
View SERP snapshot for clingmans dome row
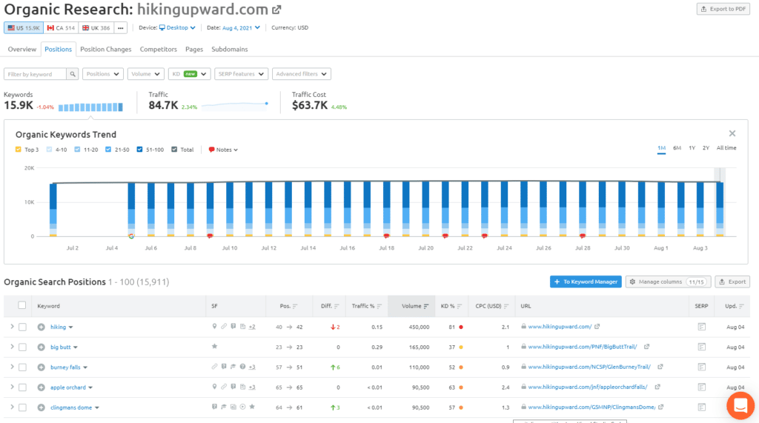tap(701, 407)
